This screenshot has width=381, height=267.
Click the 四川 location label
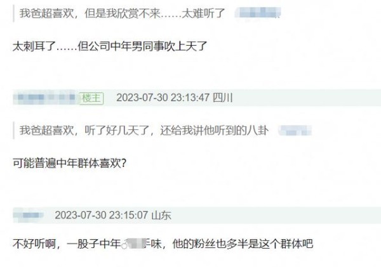point(223,98)
